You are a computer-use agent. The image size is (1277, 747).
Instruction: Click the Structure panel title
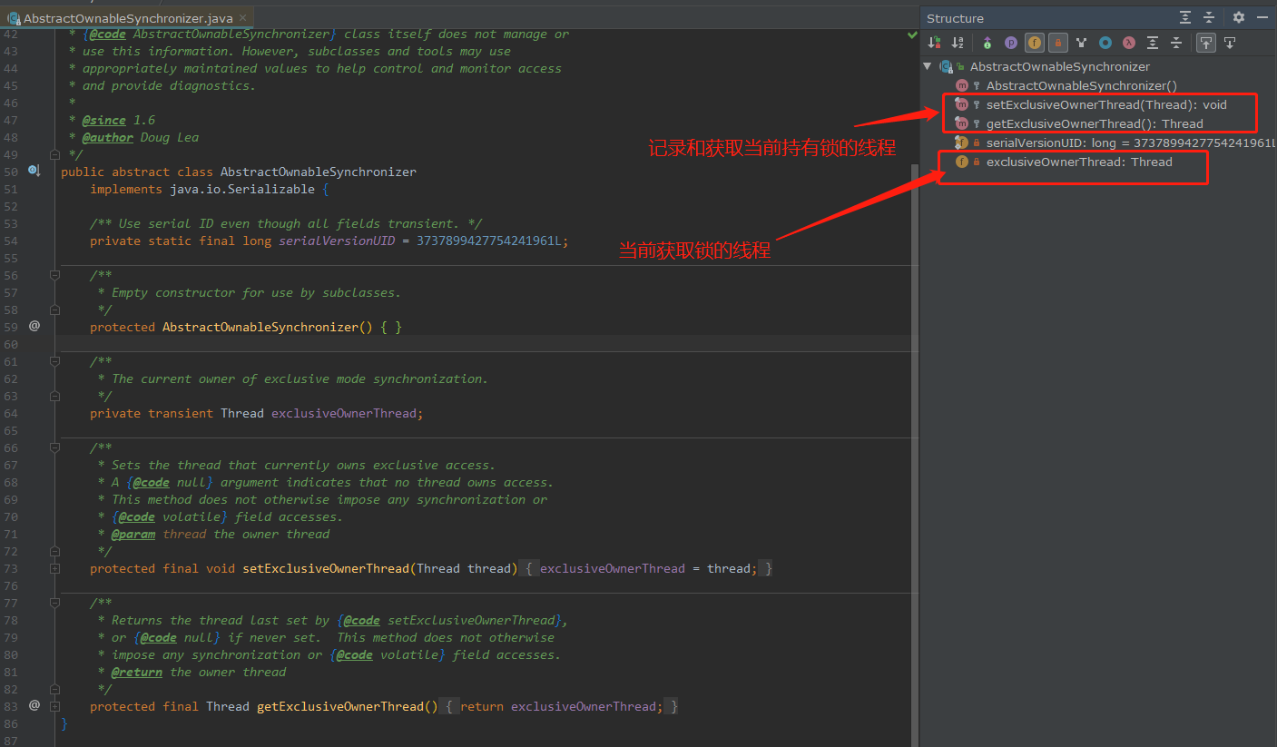pos(955,18)
